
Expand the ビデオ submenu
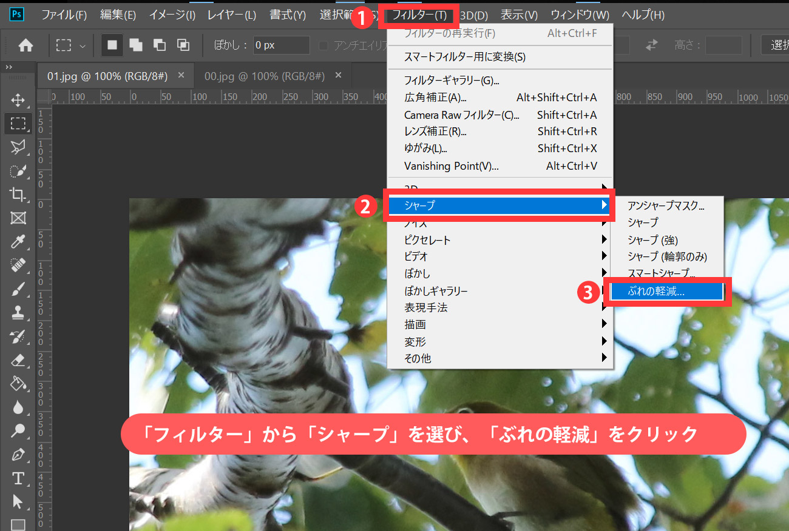click(501, 257)
